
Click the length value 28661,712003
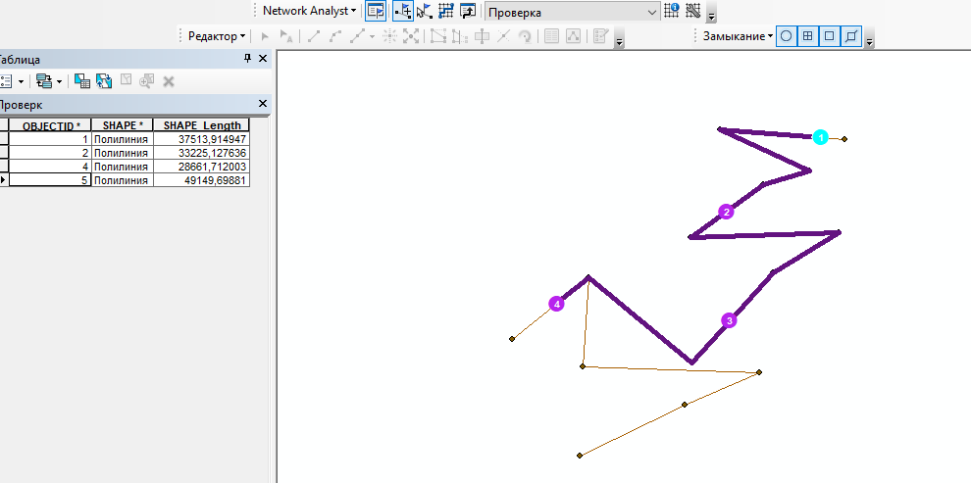[212, 167]
